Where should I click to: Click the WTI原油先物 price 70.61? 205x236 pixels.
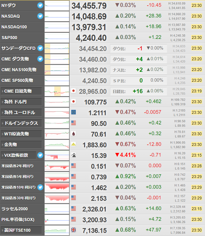[99, 134]
